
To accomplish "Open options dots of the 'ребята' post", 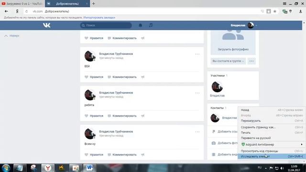I will pos(197,93).
